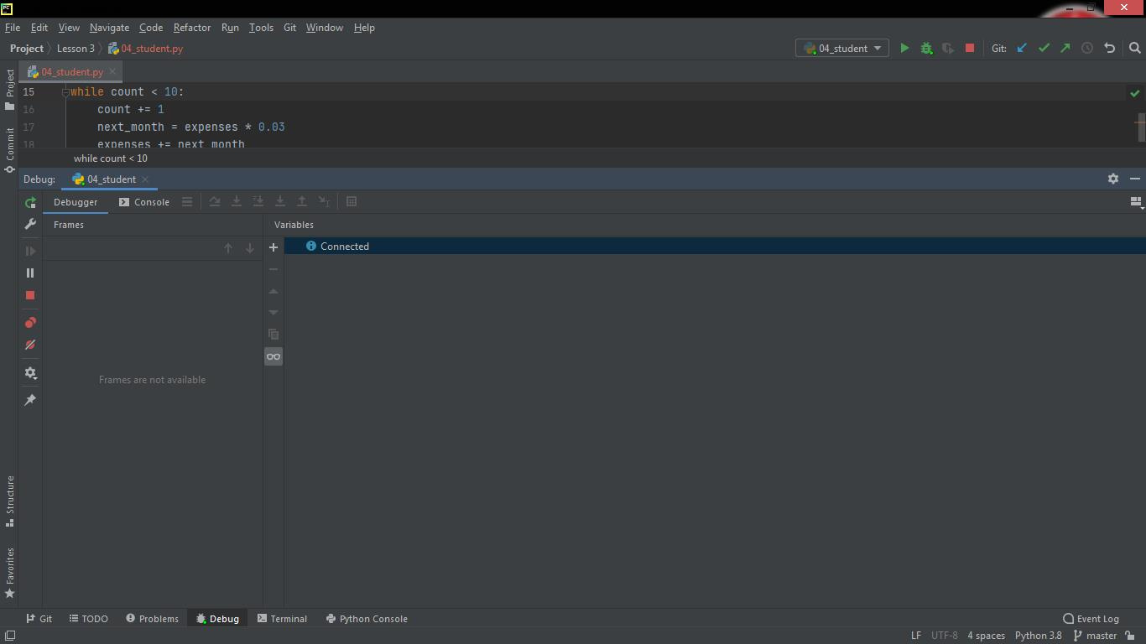Image resolution: width=1146 pixels, height=644 pixels.
Task: Collapse the while loop fold marker
Action: [x=65, y=92]
